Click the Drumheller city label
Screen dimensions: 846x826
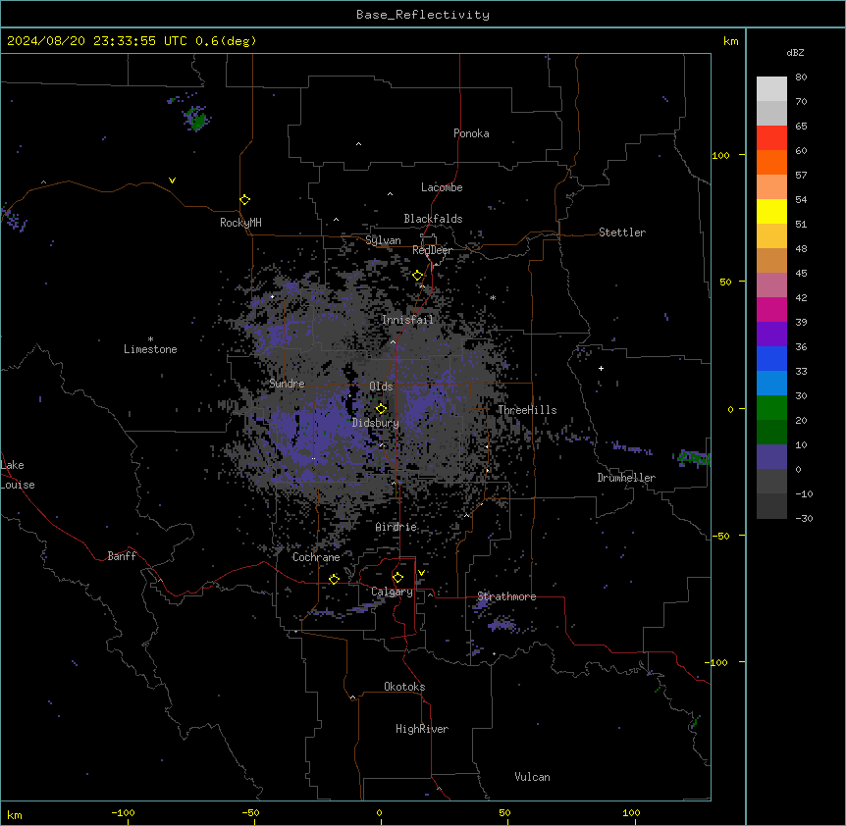click(626, 478)
